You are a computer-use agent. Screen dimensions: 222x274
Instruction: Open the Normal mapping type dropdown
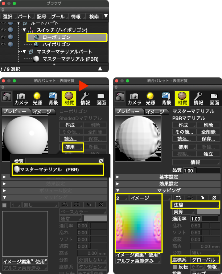click(195, 205)
